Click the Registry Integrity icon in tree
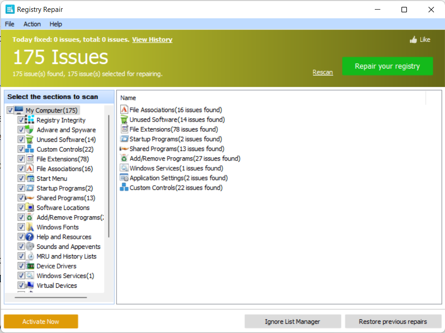This screenshot has width=445, height=333. tap(29, 120)
